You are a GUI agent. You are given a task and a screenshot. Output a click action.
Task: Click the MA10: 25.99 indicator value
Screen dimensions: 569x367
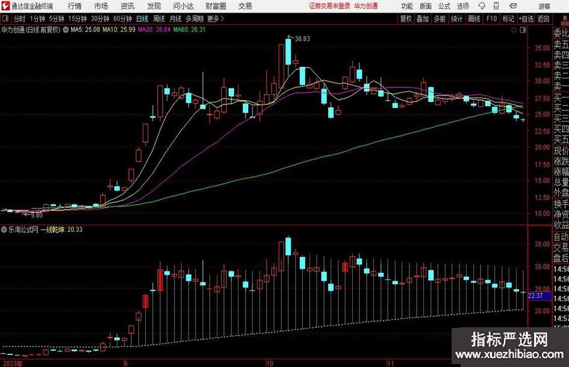119,30
